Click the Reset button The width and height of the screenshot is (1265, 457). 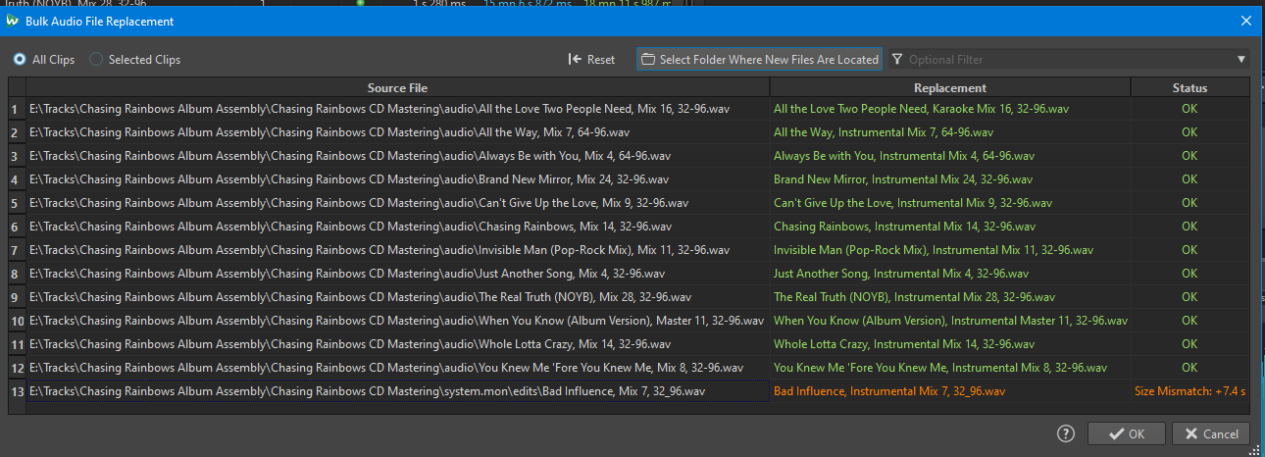point(592,60)
